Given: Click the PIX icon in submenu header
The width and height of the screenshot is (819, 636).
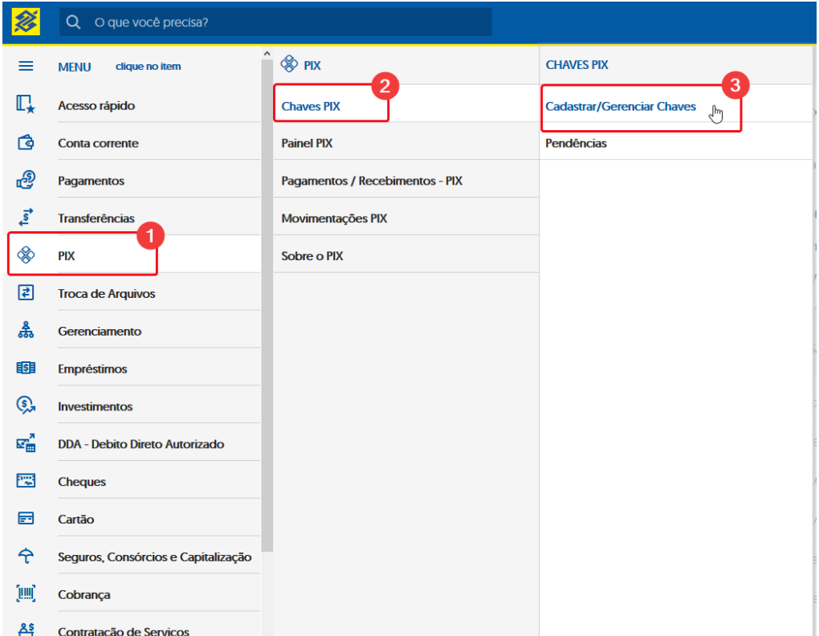Looking at the screenshot, I should (289, 64).
